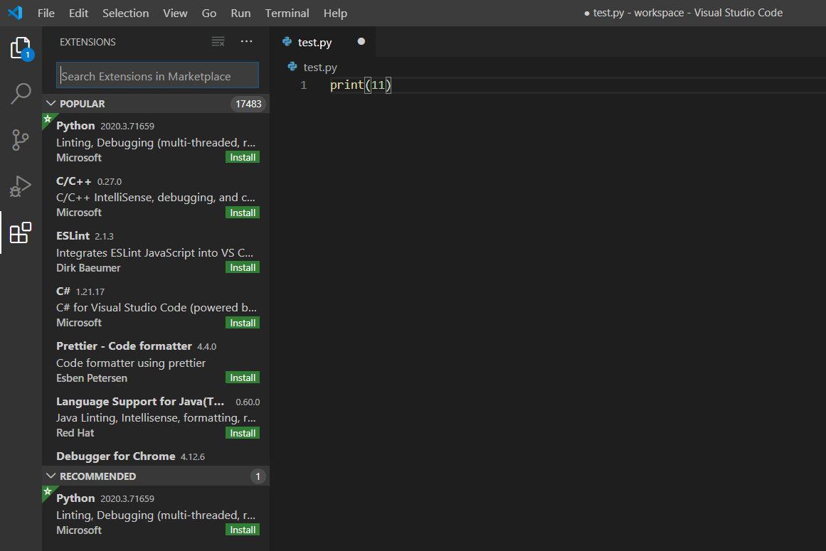Open the Help menu
This screenshot has width=826, height=551.
tap(335, 14)
